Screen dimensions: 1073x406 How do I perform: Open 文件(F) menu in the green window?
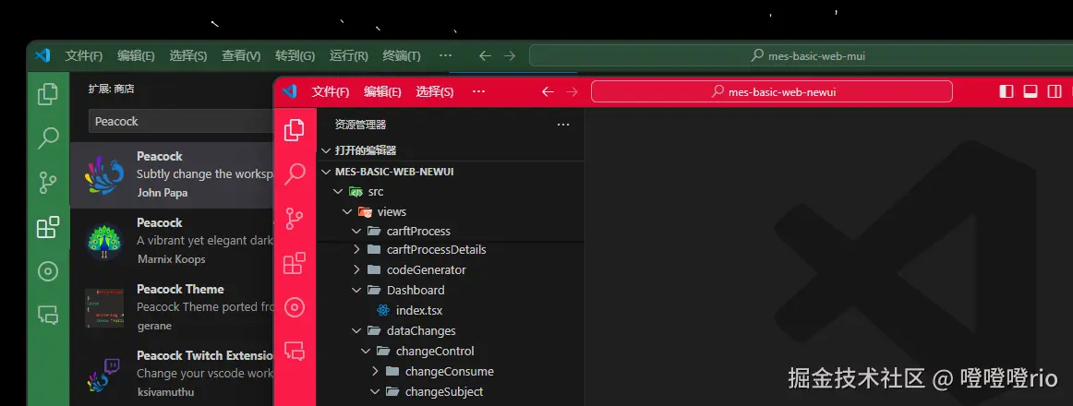(83, 56)
